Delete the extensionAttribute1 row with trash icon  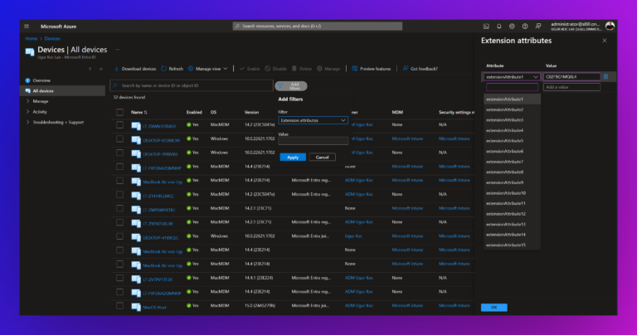coord(605,76)
